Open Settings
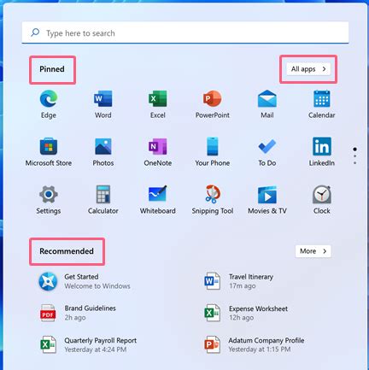This screenshot has height=370, width=369. pos(49,200)
